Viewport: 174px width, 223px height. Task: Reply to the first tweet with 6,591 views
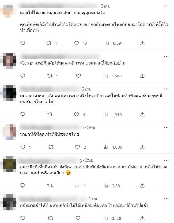tap(23, 43)
